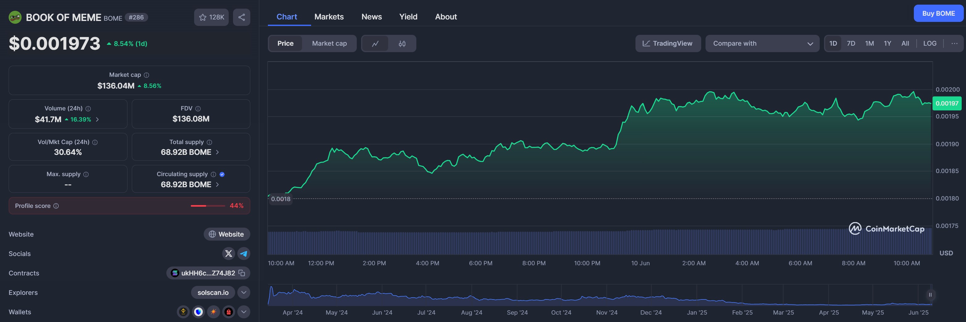Add BOME to watchlist star button

click(x=211, y=17)
